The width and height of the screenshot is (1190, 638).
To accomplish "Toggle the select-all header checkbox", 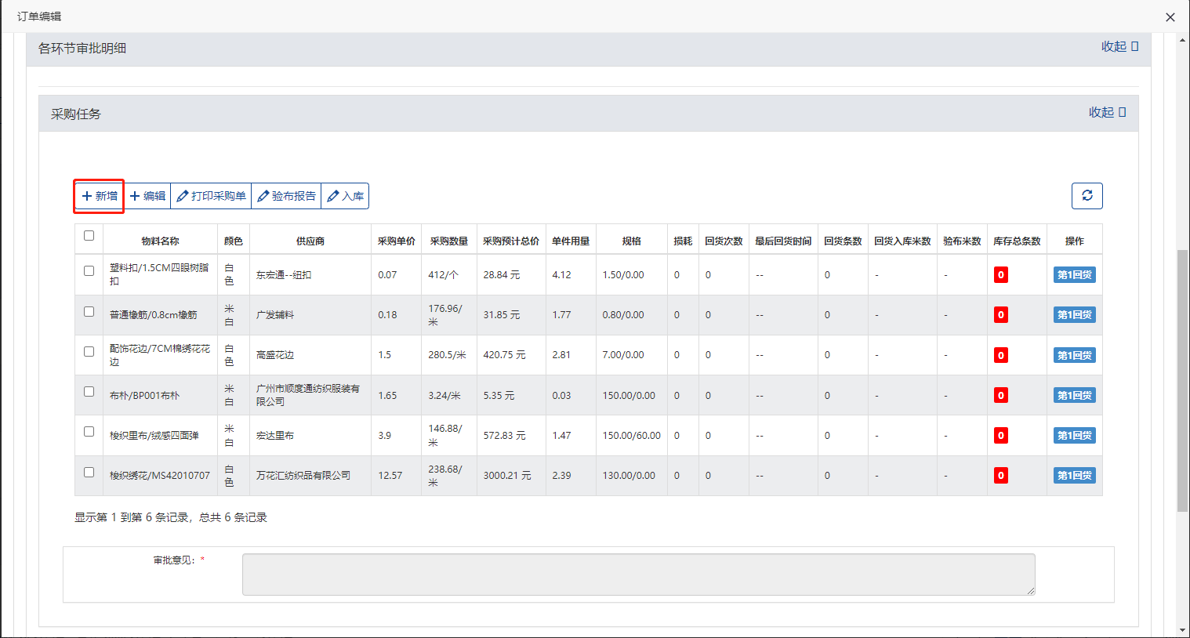I will click(x=89, y=236).
